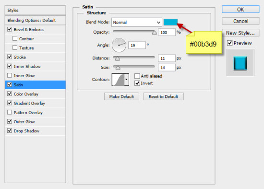Toggle the Bevel & Emboss checkbox
This screenshot has height=189, width=264.
point(10,29)
